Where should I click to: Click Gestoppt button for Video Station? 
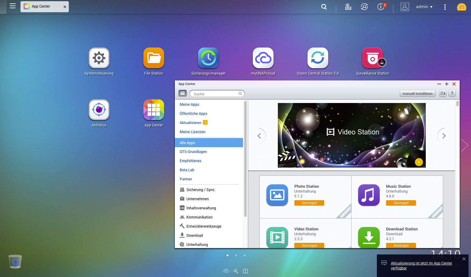point(309,245)
